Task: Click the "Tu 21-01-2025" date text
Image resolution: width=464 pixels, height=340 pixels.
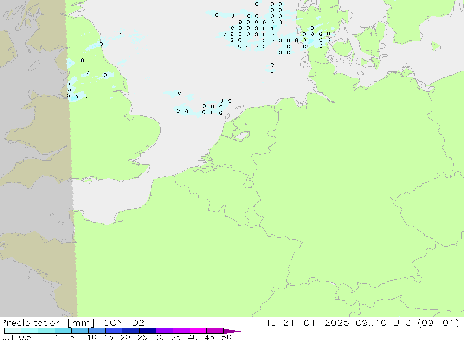Action: pos(308,322)
